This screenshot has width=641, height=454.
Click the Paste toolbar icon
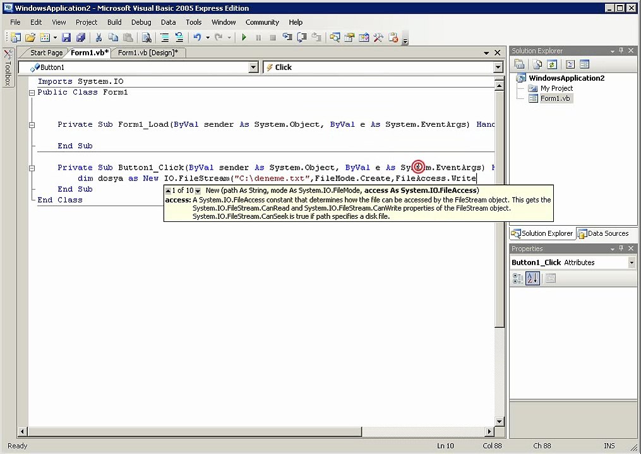(128, 38)
